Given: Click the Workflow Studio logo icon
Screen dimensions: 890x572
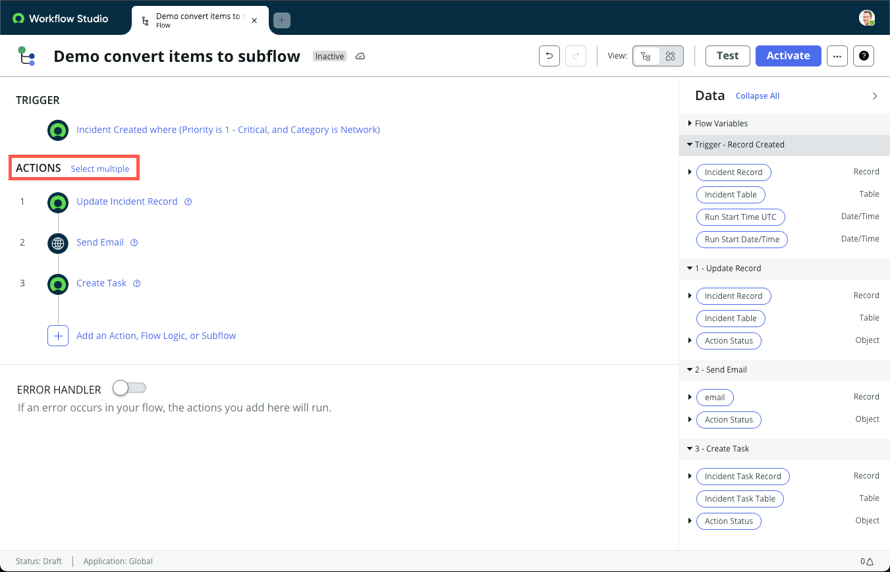Looking at the screenshot, I should 18,18.
